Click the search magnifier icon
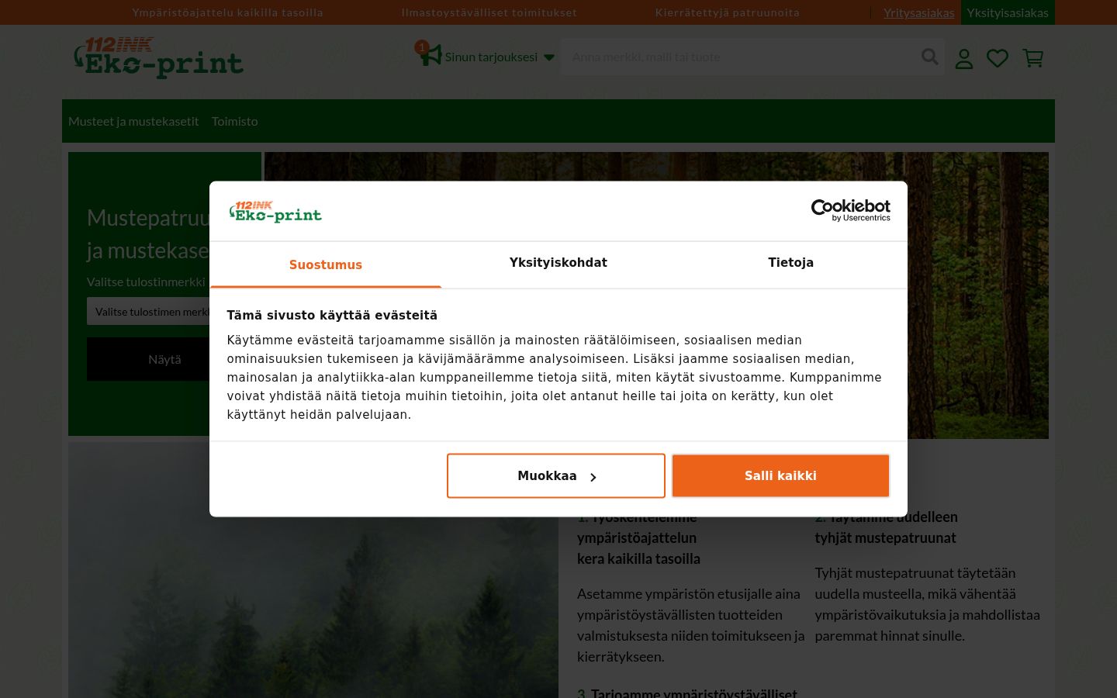Image resolution: width=1117 pixels, height=698 pixels. point(929,57)
